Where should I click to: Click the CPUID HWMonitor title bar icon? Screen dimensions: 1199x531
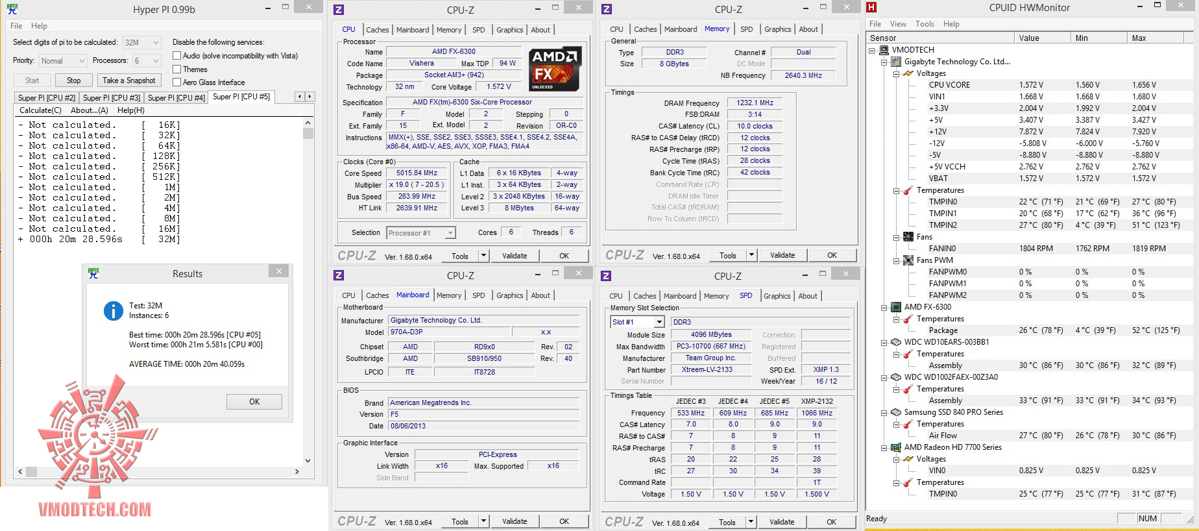point(871,7)
